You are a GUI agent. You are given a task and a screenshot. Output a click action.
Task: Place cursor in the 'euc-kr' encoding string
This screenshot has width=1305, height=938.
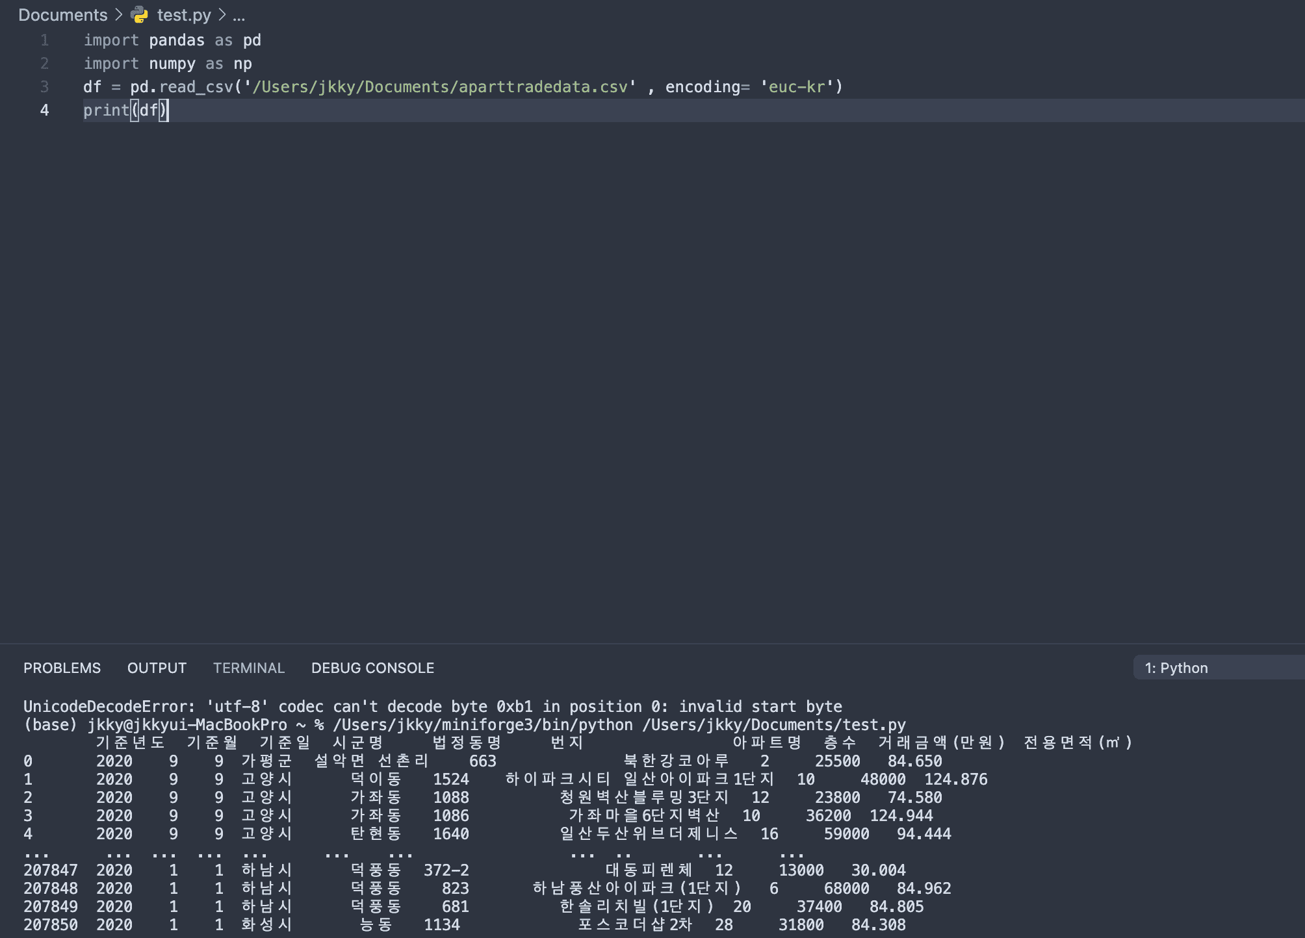click(797, 87)
